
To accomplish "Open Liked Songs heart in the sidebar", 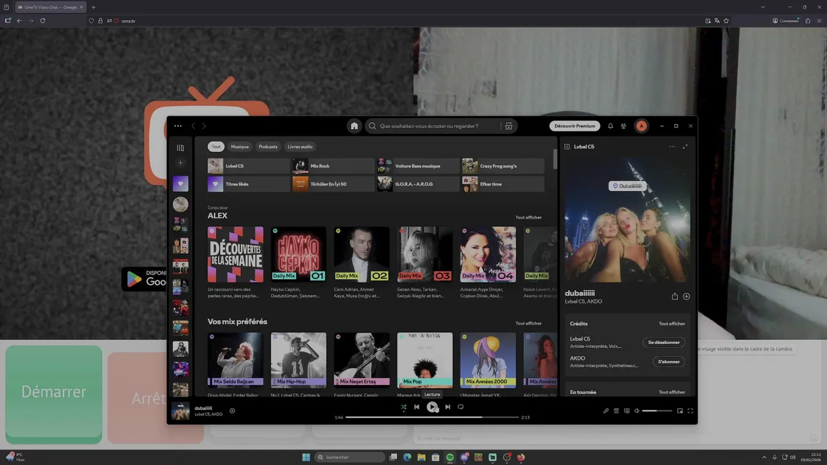I will click(180, 183).
